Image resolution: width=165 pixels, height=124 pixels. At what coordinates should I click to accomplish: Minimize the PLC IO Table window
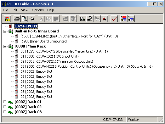(x=150, y=4)
